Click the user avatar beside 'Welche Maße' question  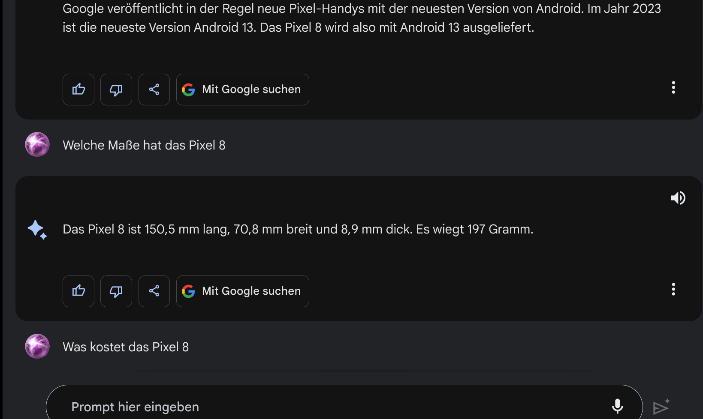click(37, 144)
